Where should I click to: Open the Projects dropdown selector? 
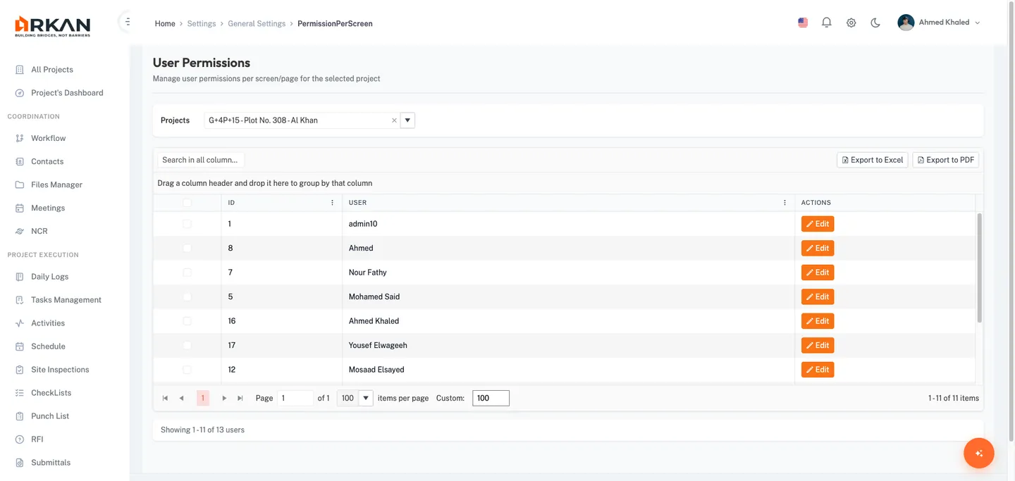[x=407, y=120]
